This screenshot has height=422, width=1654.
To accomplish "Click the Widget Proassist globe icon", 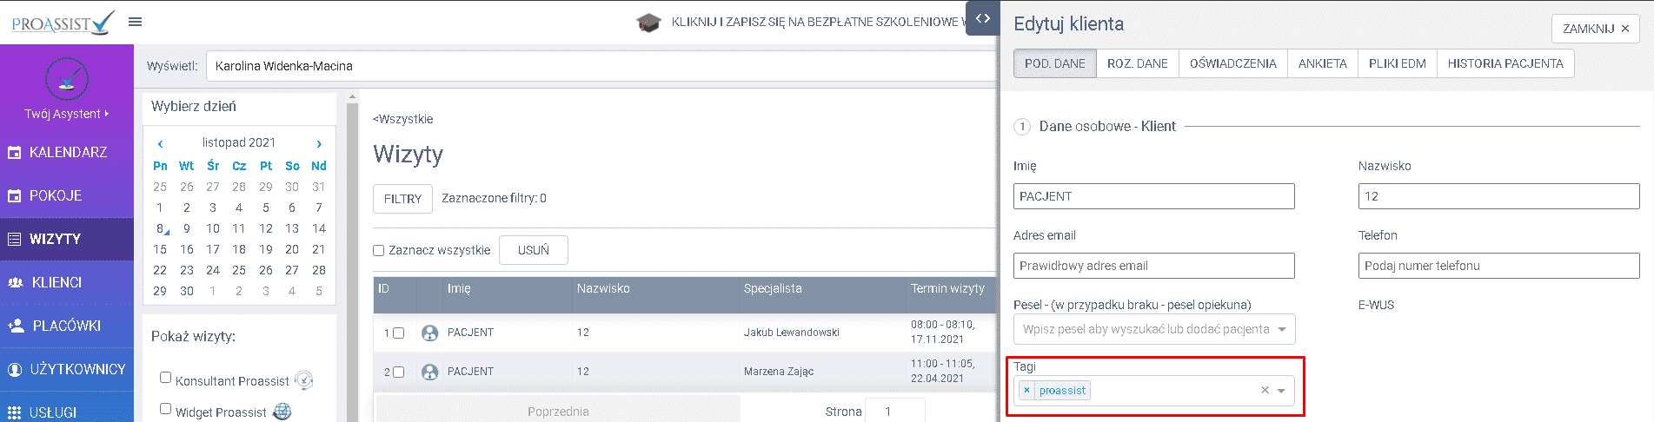I will click(x=282, y=412).
